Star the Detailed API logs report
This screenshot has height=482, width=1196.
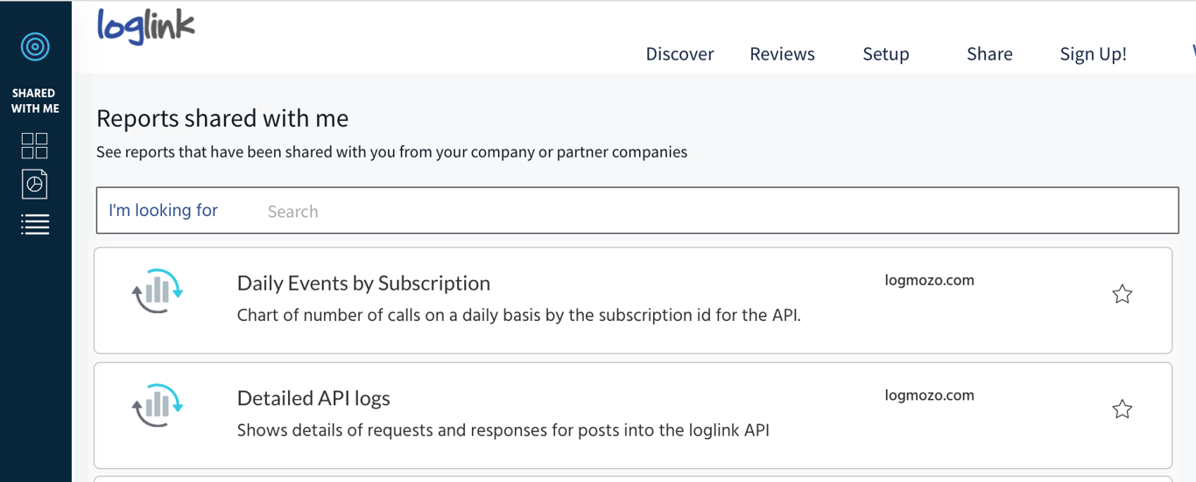[1122, 409]
